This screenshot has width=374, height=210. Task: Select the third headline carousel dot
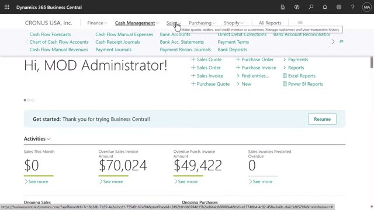33,100
